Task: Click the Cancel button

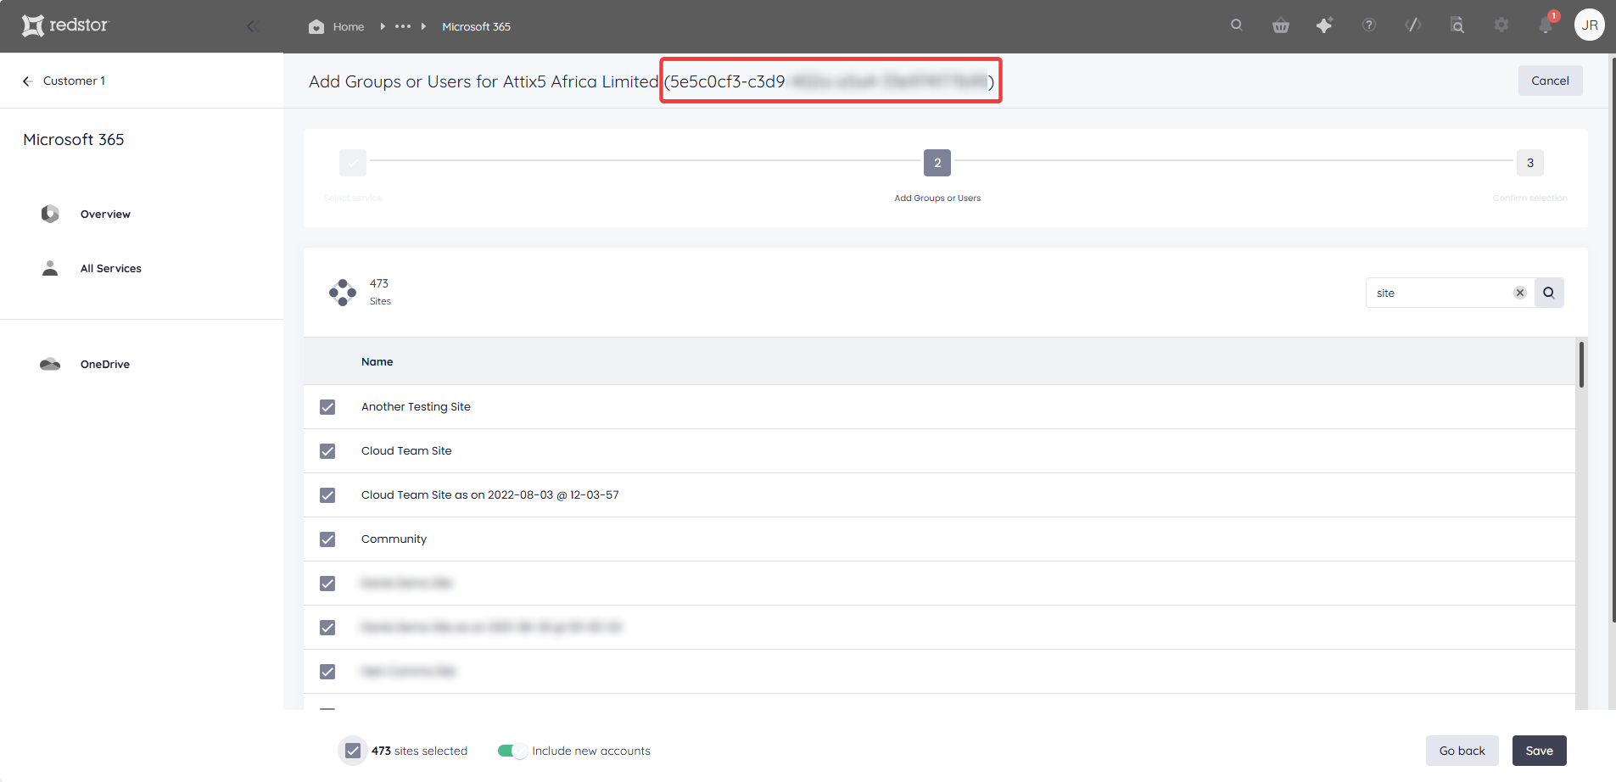Action: [1550, 81]
